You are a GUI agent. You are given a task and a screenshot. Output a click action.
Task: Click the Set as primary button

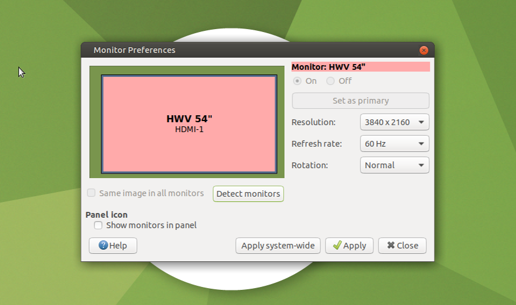click(361, 101)
